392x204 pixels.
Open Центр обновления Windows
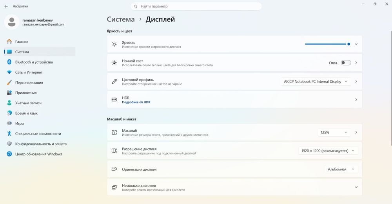pyautogui.click(x=40, y=154)
